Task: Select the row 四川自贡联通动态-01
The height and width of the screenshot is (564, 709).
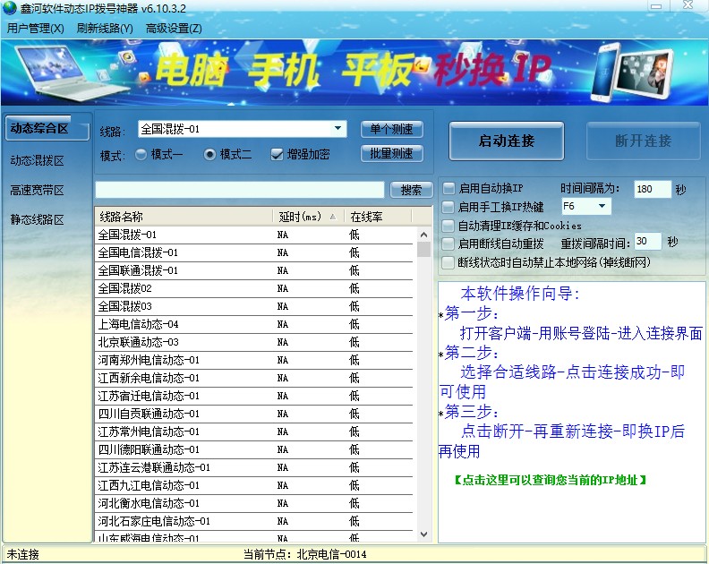Action: pyautogui.click(x=254, y=414)
